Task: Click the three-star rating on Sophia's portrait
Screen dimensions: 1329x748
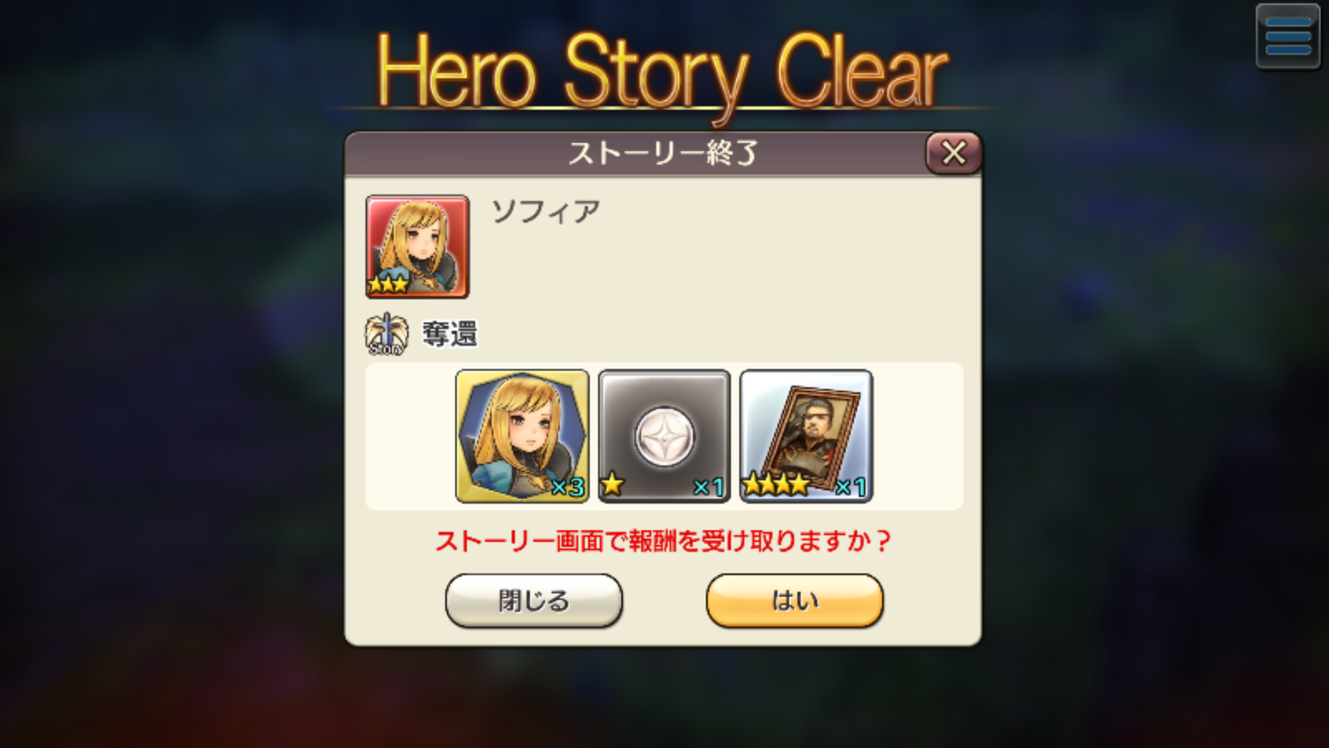Action: [x=388, y=284]
